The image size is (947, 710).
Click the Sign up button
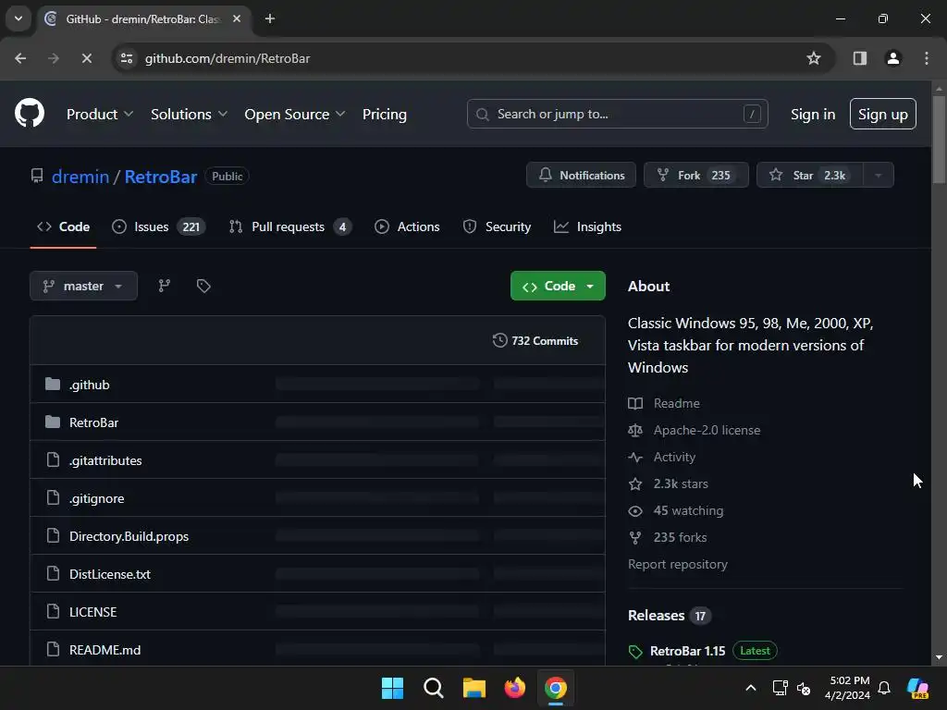tap(882, 114)
